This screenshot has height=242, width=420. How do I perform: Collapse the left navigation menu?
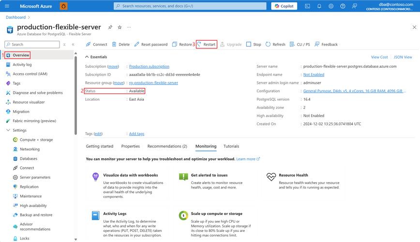pos(73,45)
